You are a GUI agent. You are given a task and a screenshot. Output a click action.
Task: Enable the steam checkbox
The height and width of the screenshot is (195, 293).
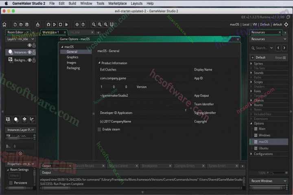tap(99, 129)
